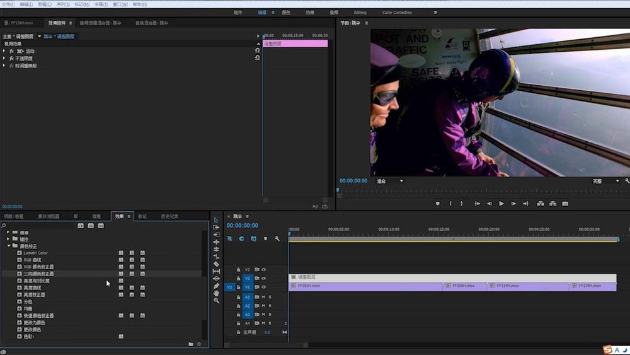Image resolution: width=630 pixels, height=355 pixels.
Task: Click the timeline wrench settings icon
Action: (x=277, y=238)
